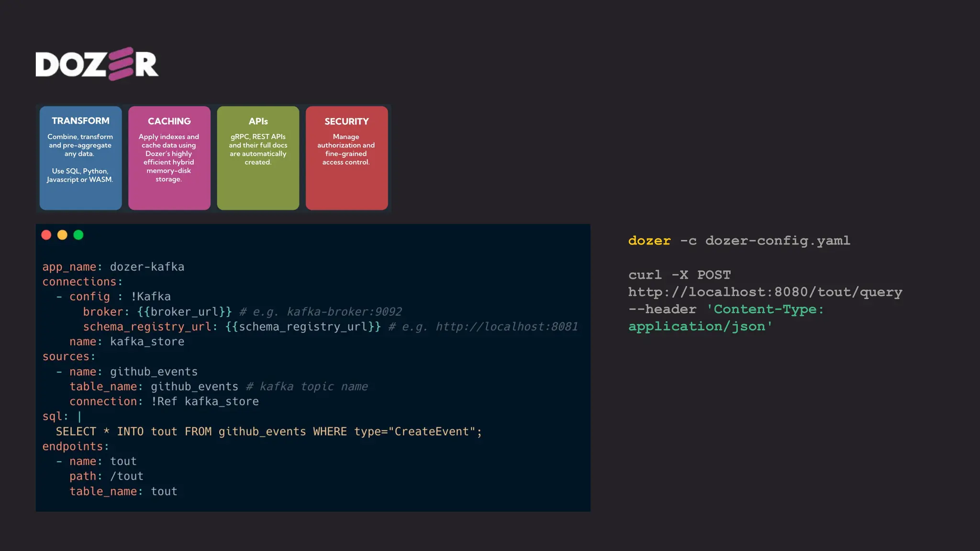Click the {{broker_url}} placeholder

(184, 312)
